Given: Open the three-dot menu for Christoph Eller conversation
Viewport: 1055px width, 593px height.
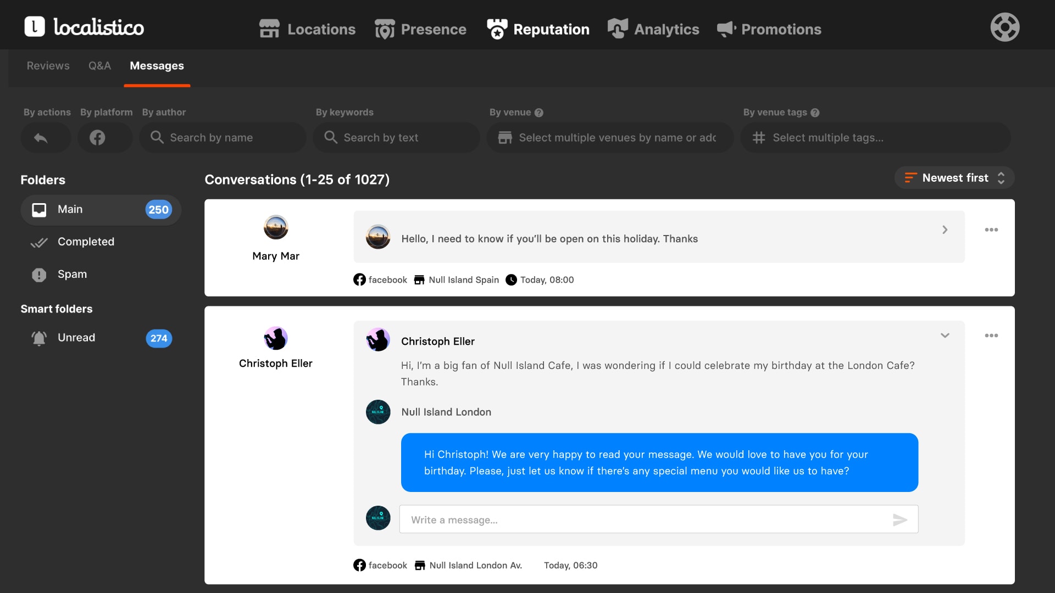Looking at the screenshot, I should coord(991,335).
